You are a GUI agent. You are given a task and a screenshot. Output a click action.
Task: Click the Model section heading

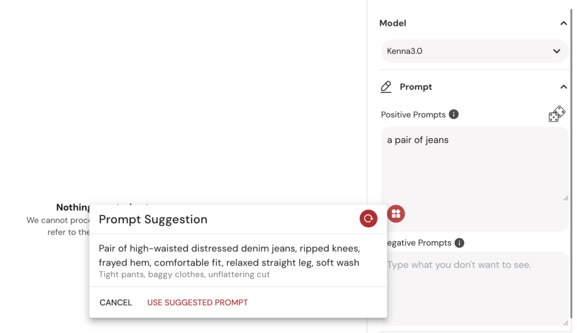click(393, 23)
